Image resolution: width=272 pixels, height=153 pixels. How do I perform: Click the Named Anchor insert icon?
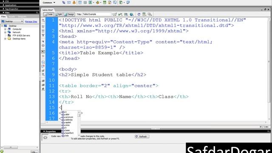coord(74,3)
